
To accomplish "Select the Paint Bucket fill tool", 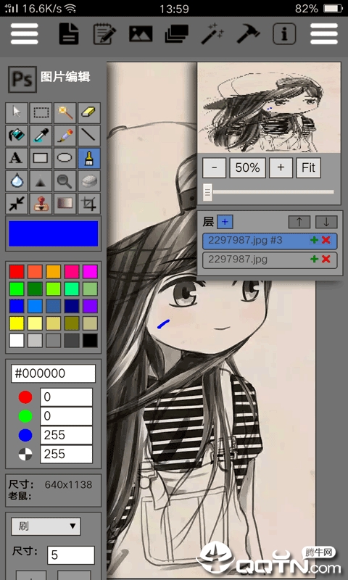I will (17, 136).
